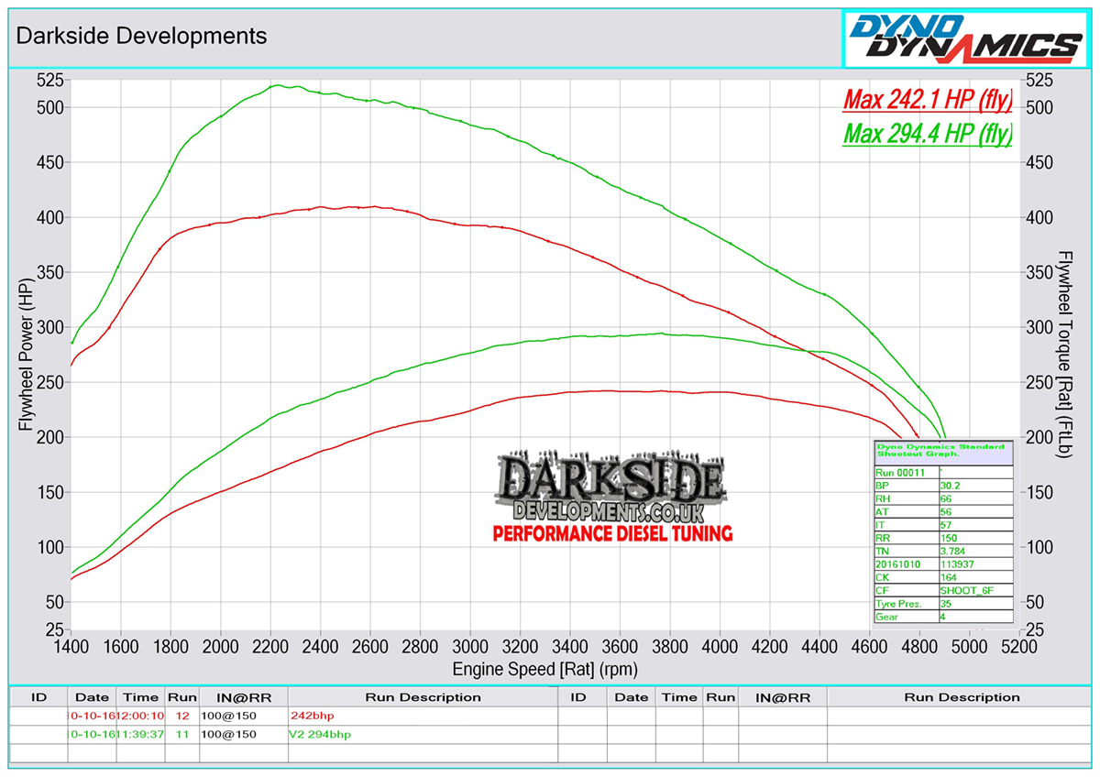Click the Engine Speed axis label

(x=544, y=670)
